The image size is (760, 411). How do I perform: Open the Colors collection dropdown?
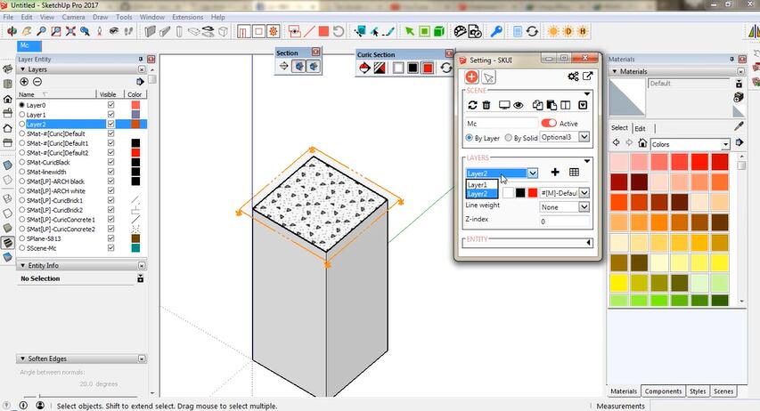coord(725,144)
